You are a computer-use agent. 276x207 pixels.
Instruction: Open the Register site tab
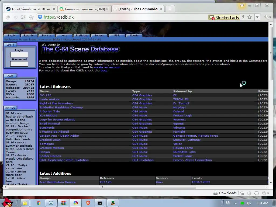pyautogui.click(x=29, y=36)
